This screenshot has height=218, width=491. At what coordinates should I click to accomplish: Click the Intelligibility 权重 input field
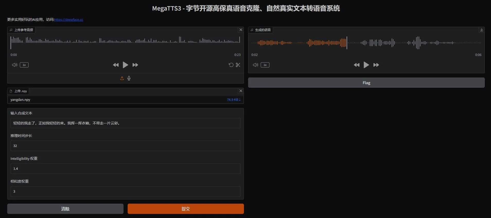coord(126,169)
